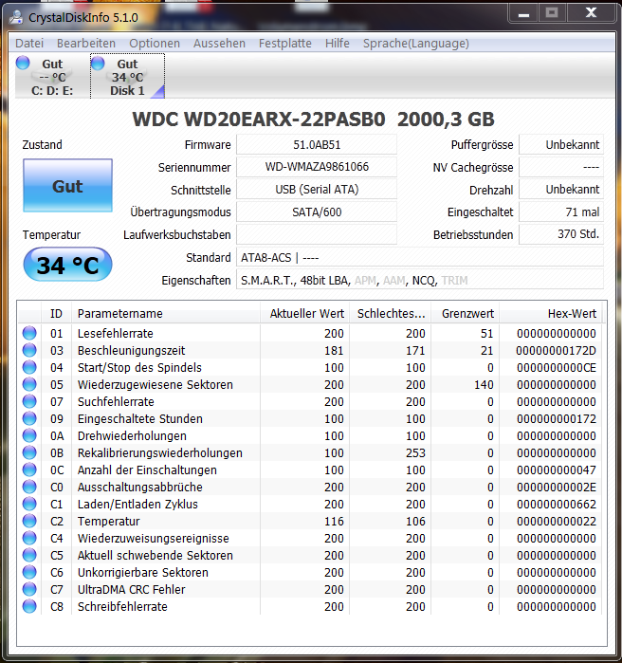Screen dimensions: 622x663
Task: Click status orb for Suchfehlerrate row
Action: tap(29, 401)
